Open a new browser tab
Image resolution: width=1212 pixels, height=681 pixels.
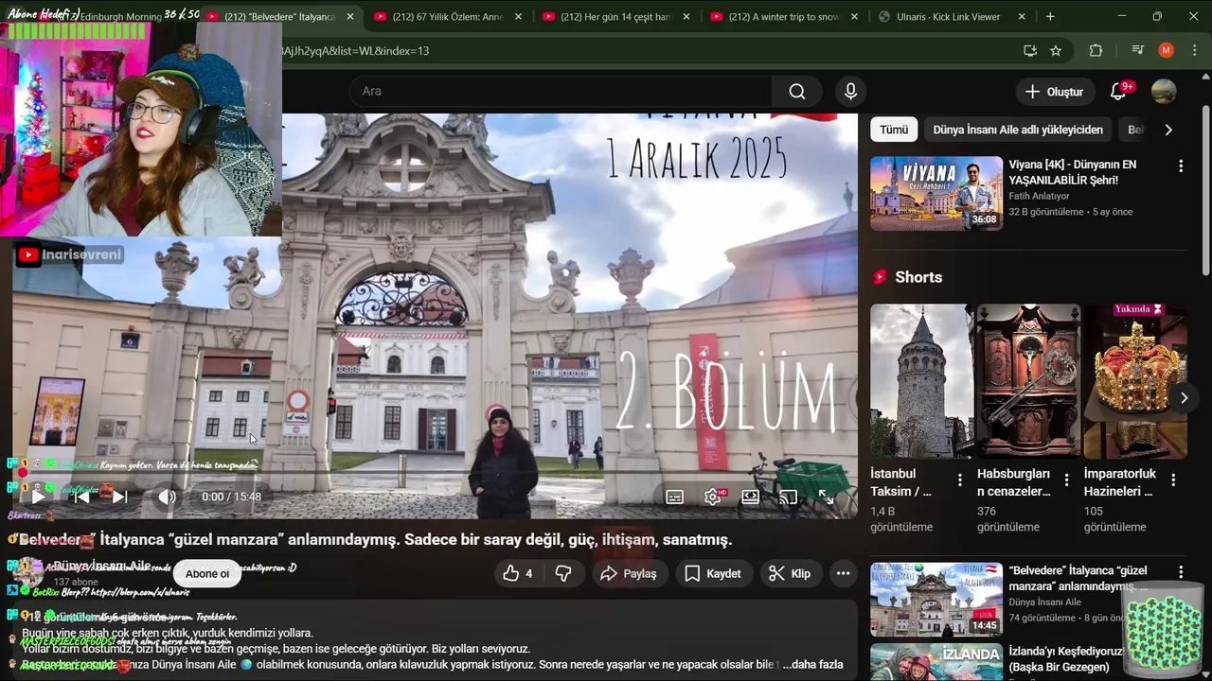1050,17
